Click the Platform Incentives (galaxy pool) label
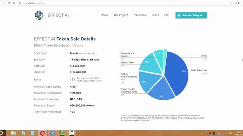This screenshot has height=136, width=243. (x=129, y=77)
